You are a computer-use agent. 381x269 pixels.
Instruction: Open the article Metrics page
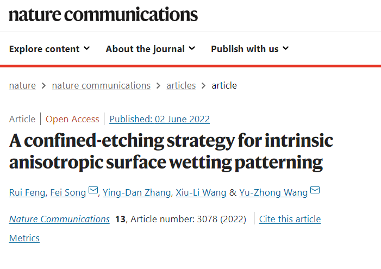click(24, 238)
